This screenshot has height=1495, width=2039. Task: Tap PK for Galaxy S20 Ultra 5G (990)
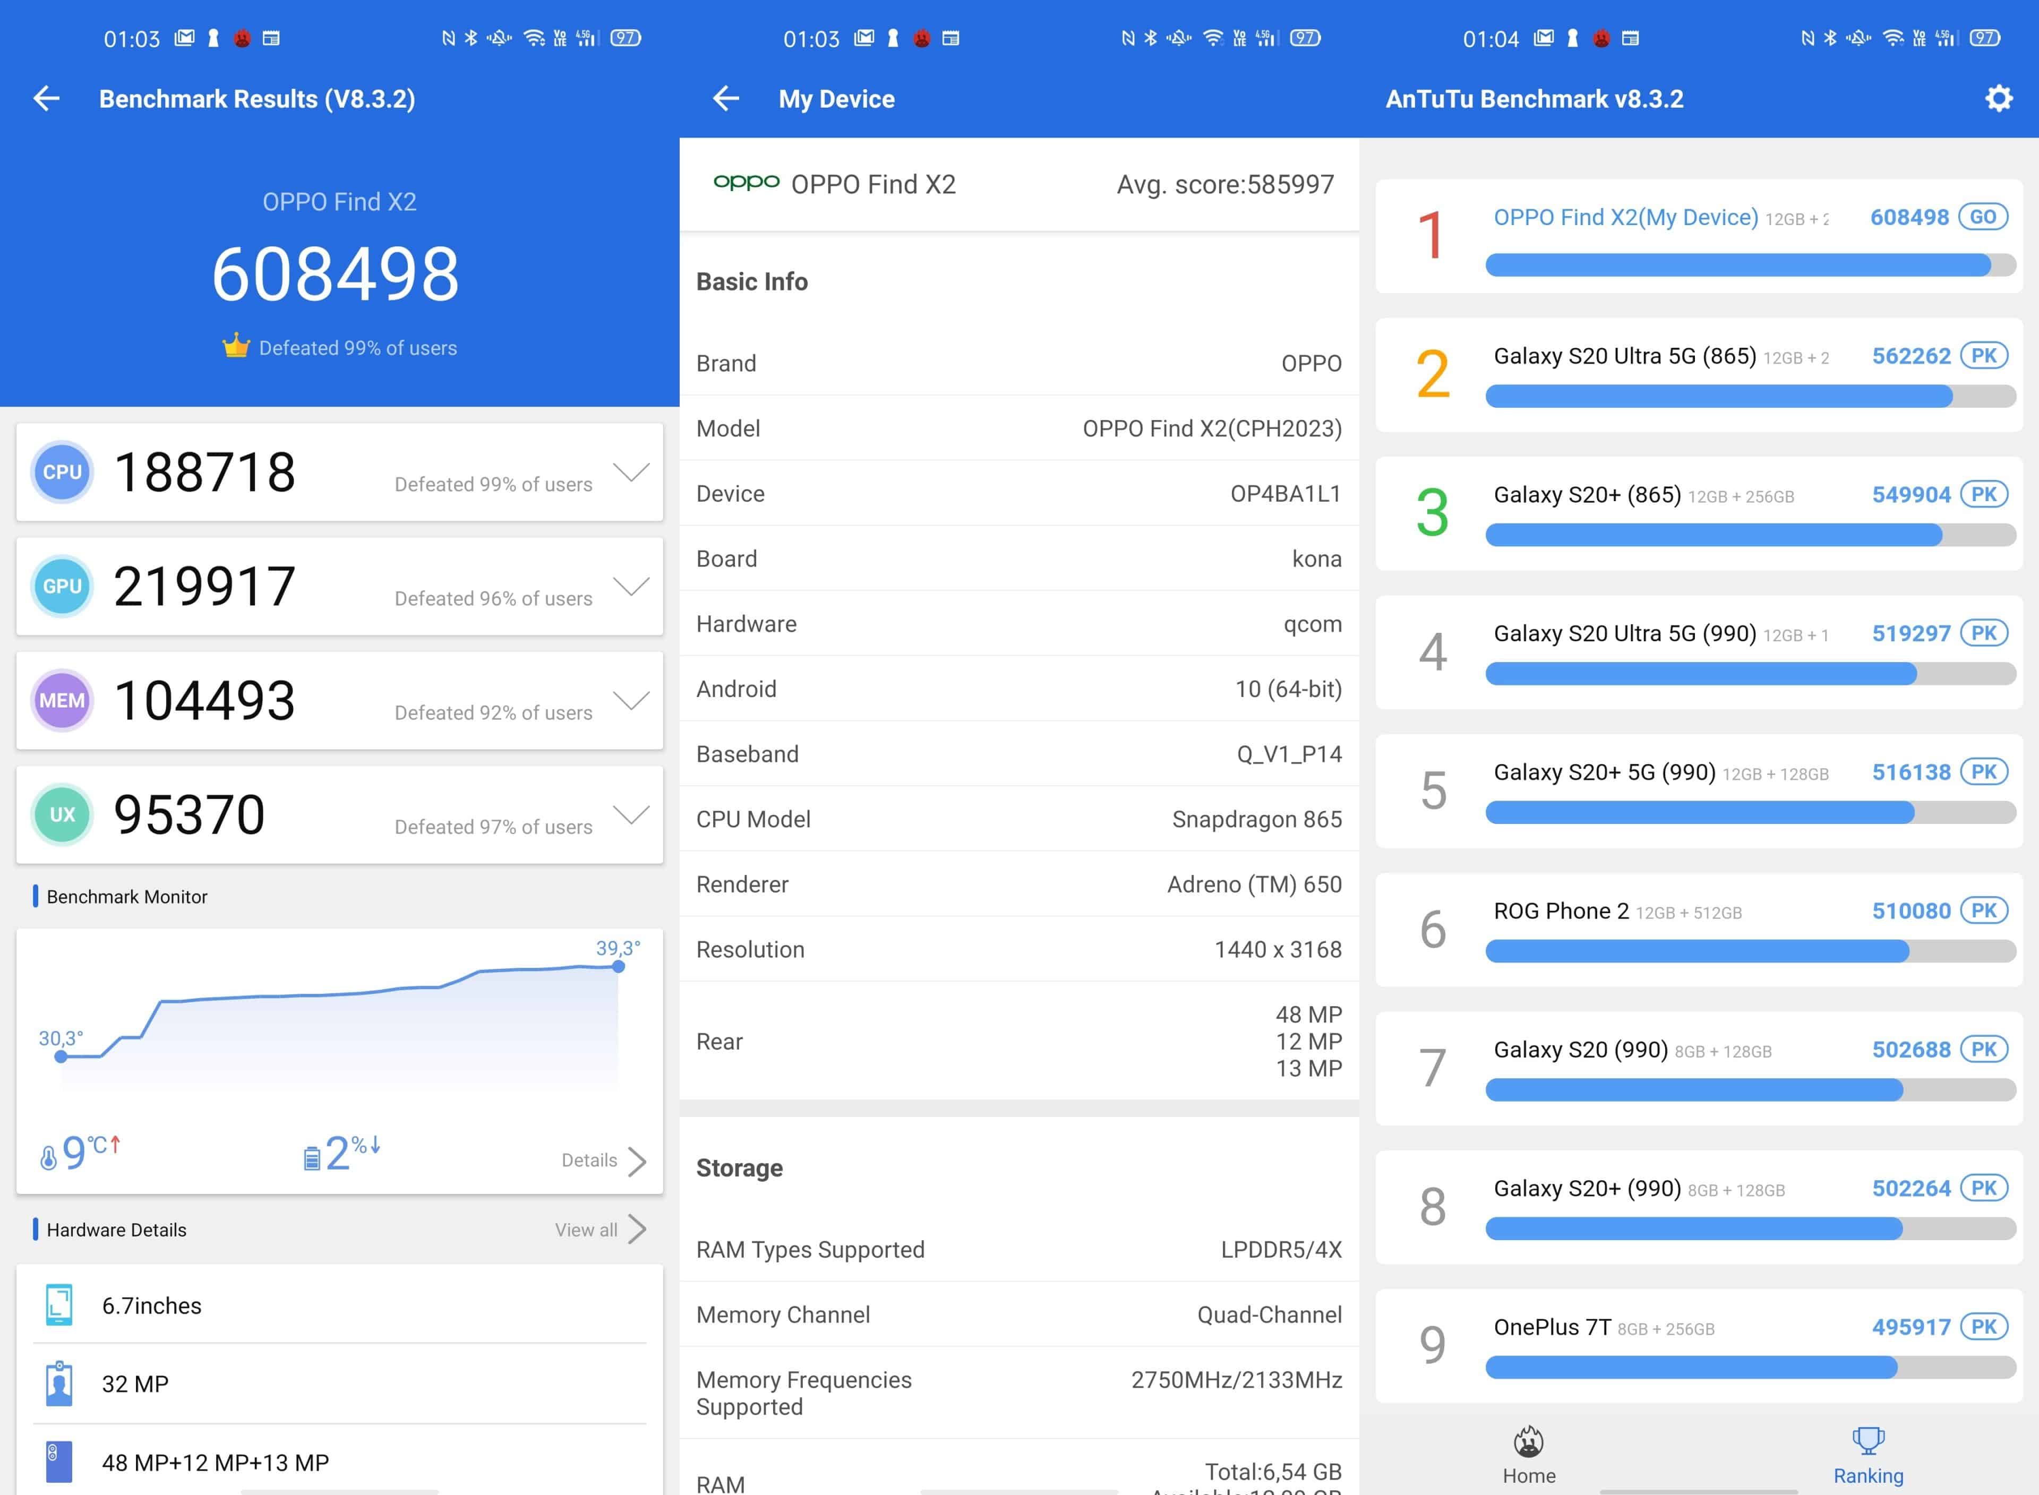tap(1984, 633)
